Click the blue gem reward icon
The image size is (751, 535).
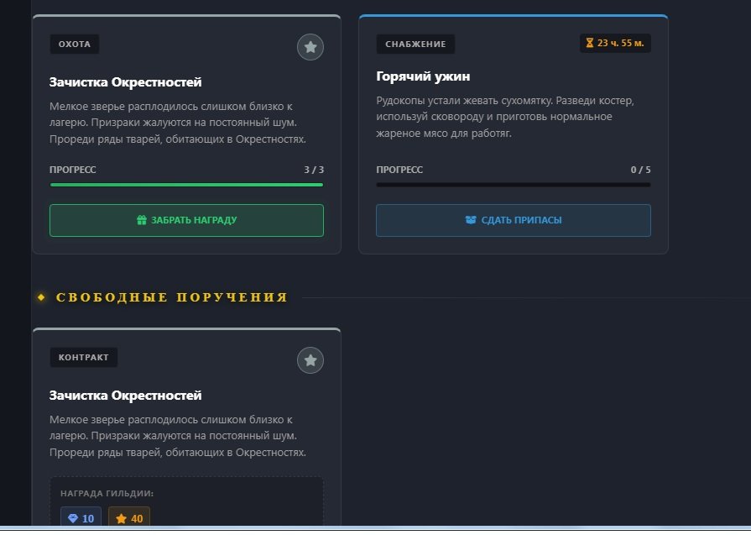click(x=73, y=519)
